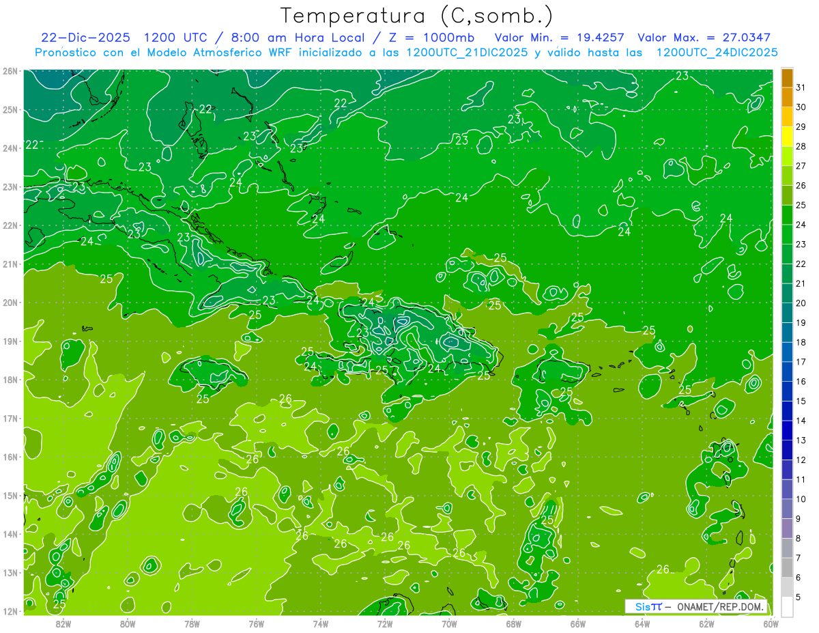Click the legend number '19'
This screenshot has width=819, height=633.
point(801,322)
